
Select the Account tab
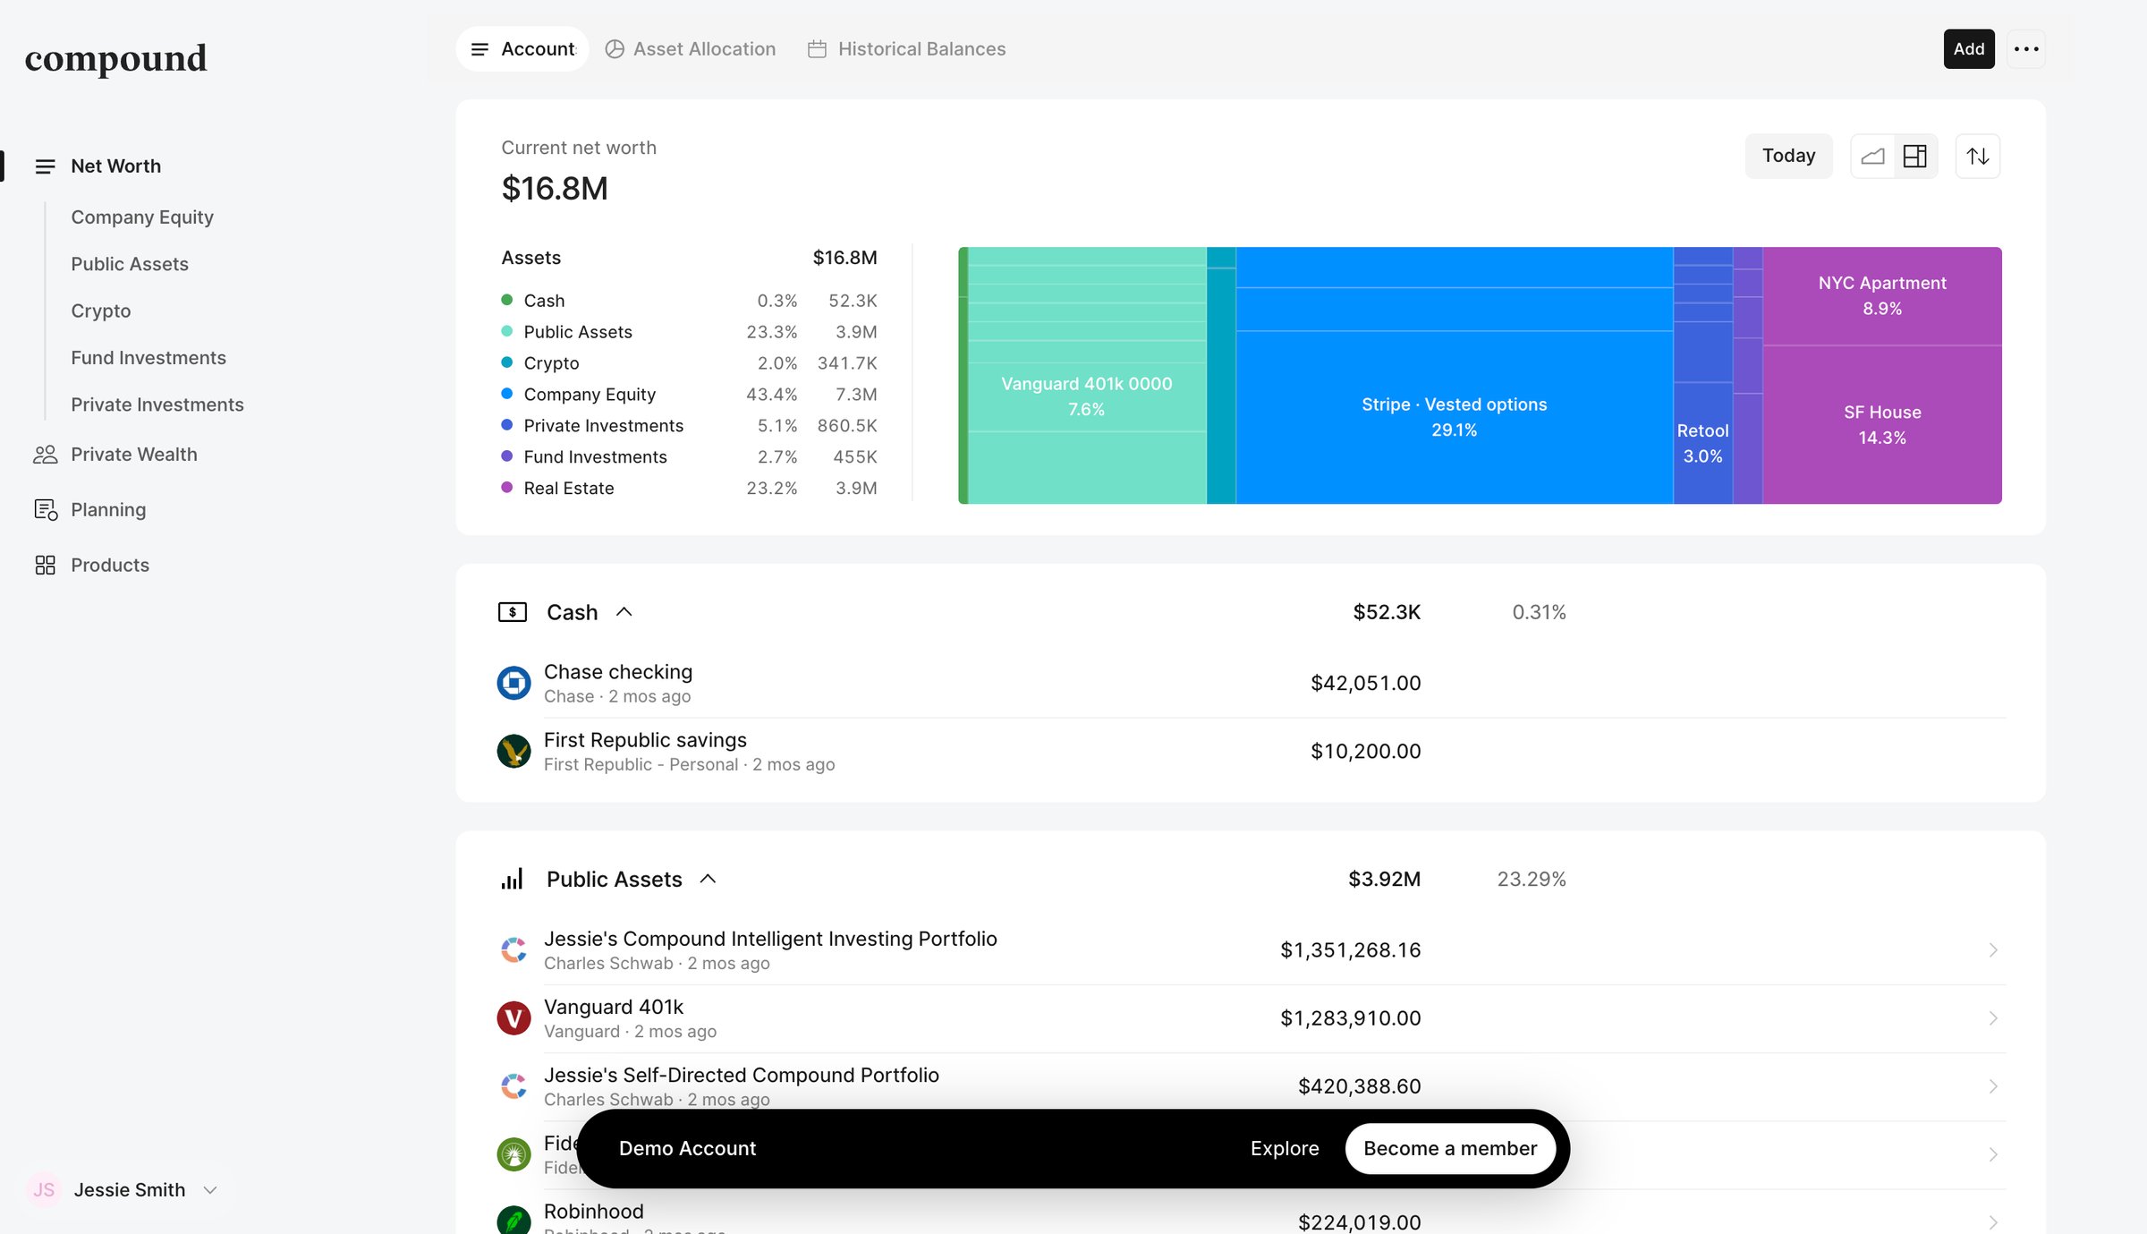(523, 49)
